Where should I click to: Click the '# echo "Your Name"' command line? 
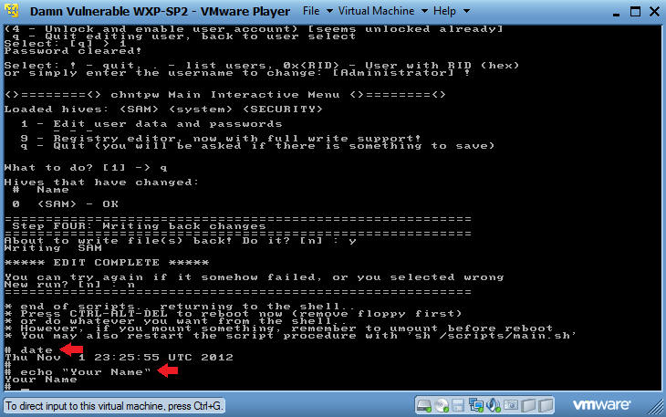[x=78, y=372]
